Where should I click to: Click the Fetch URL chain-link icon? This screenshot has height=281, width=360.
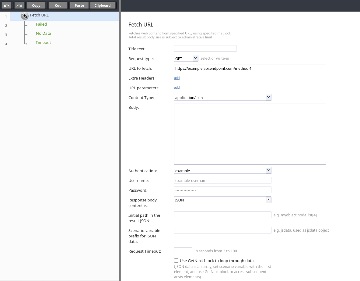[x=25, y=16]
